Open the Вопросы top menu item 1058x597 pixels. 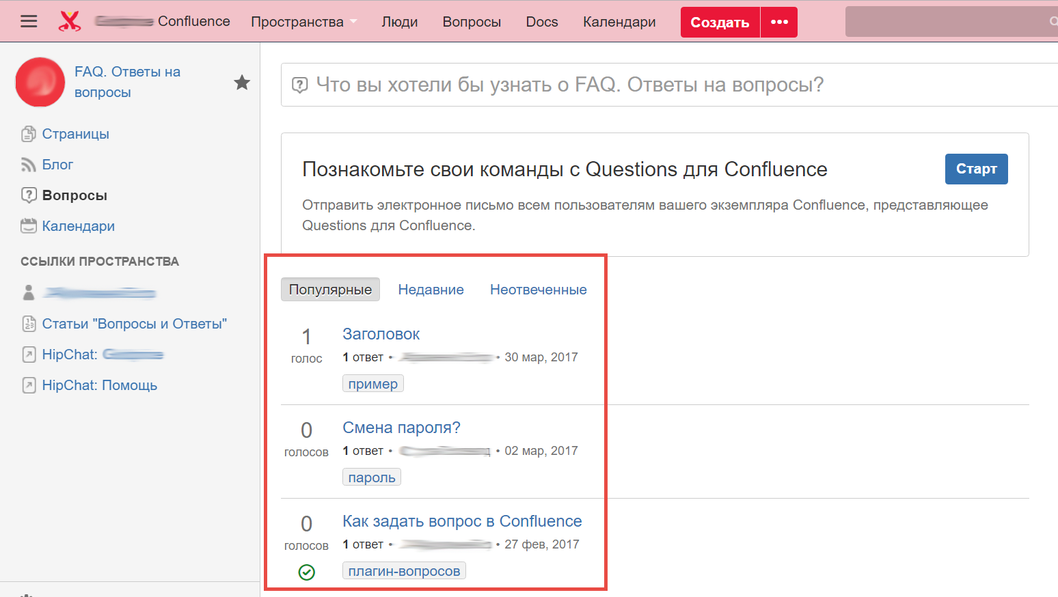pos(472,22)
